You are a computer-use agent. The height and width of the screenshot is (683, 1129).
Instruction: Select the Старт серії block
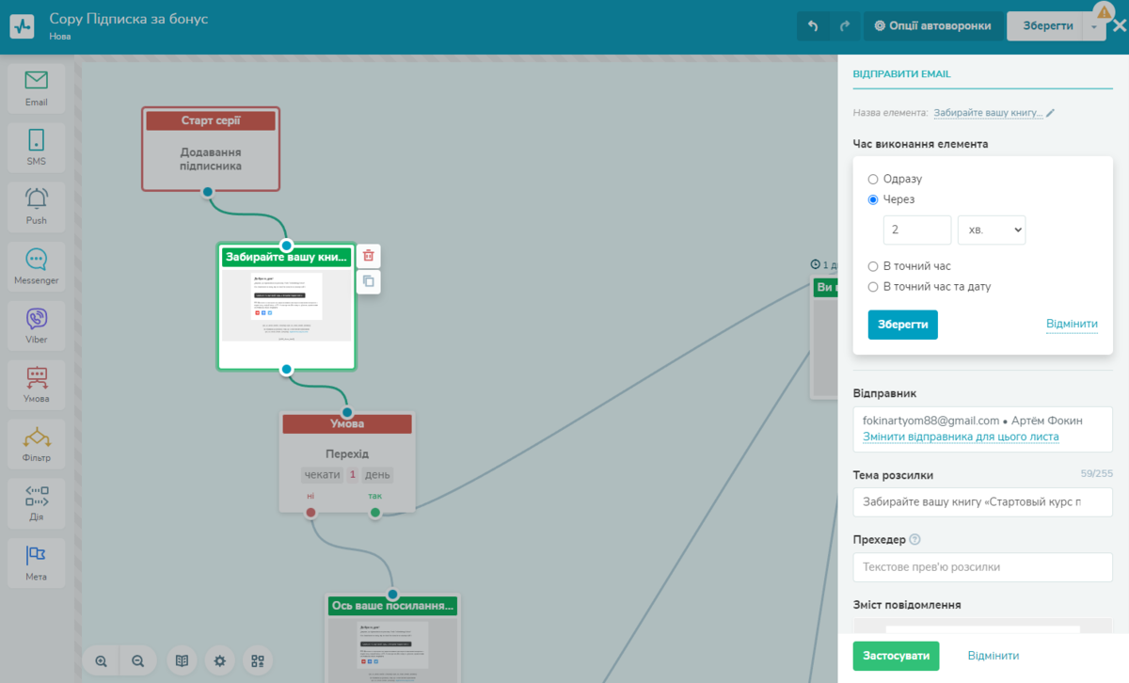point(211,149)
